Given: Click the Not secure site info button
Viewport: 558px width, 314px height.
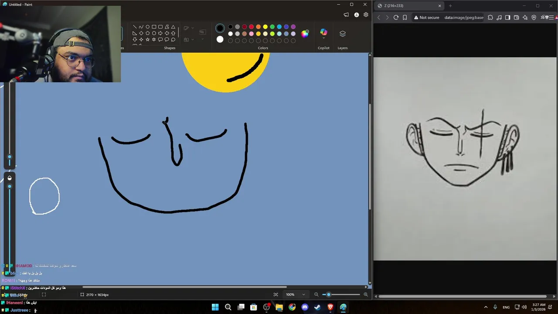Looking at the screenshot, I should (426, 17).
